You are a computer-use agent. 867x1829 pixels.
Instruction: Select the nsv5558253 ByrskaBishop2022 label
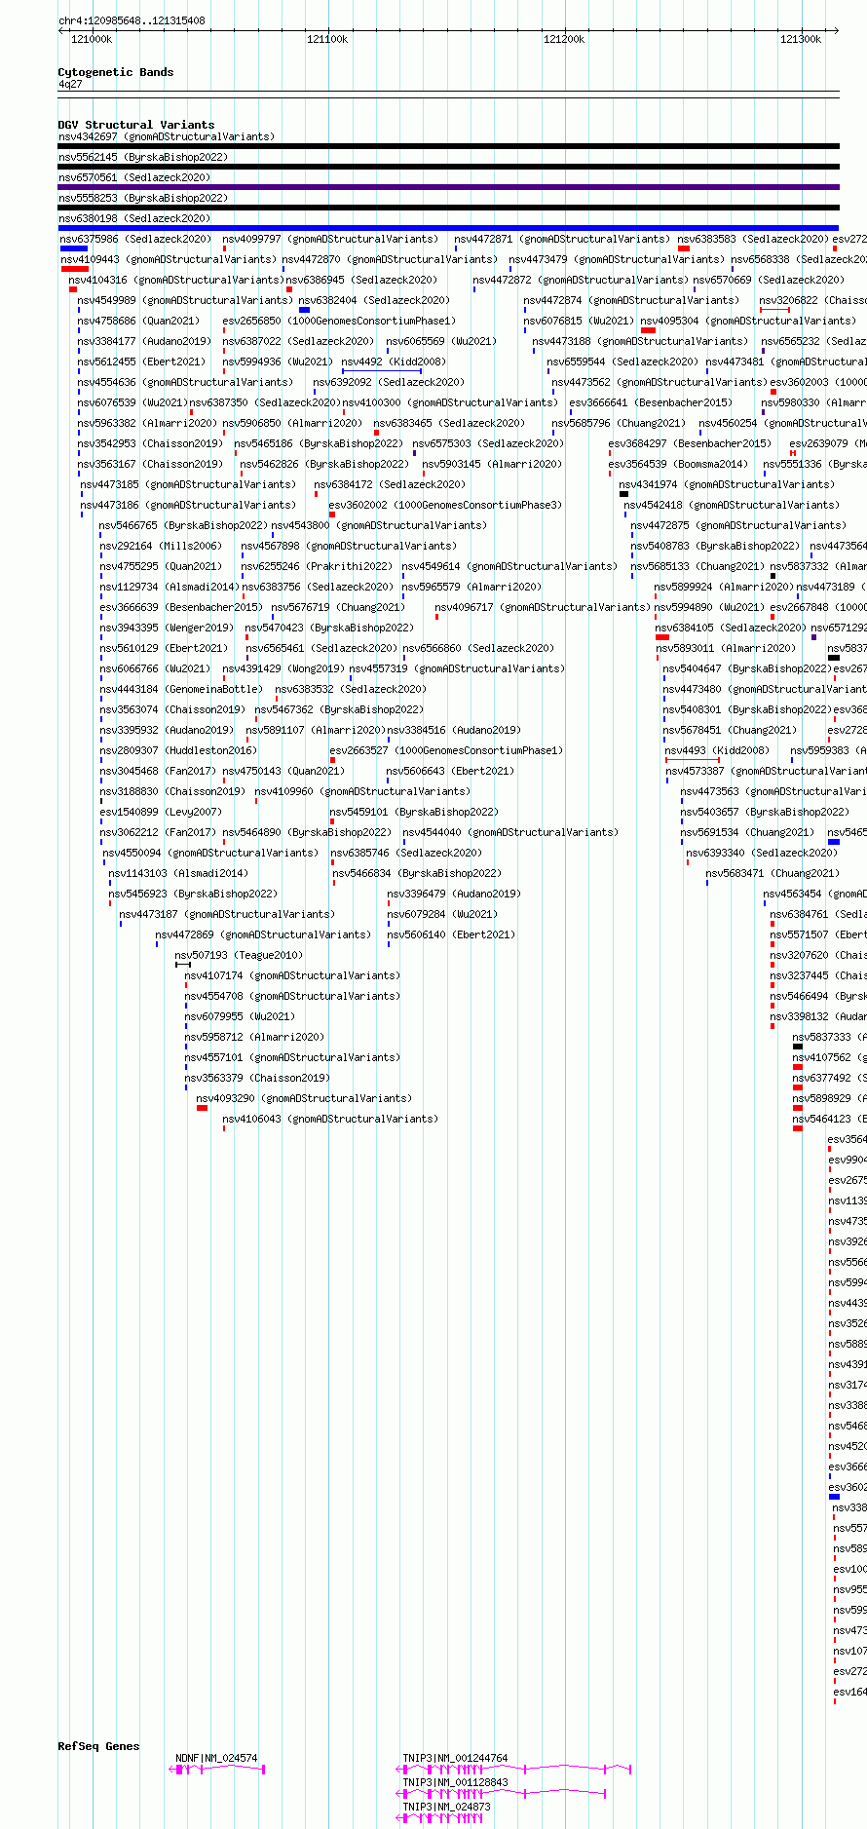click(142, 198)
